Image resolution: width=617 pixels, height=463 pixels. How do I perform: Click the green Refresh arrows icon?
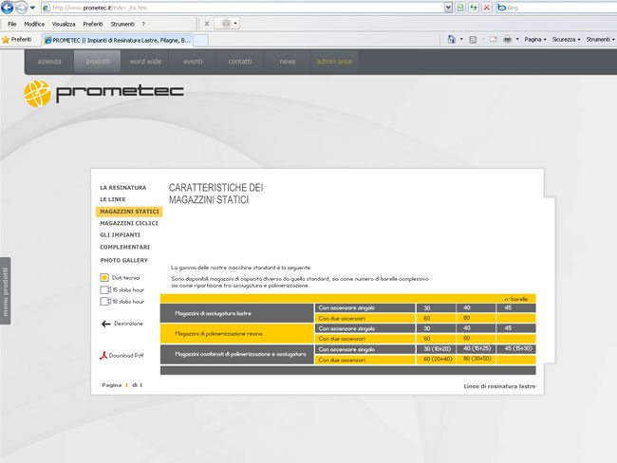tap(474, 8)
